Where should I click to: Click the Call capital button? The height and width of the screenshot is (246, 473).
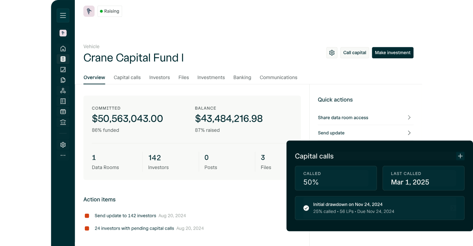[x=355, y=53]
